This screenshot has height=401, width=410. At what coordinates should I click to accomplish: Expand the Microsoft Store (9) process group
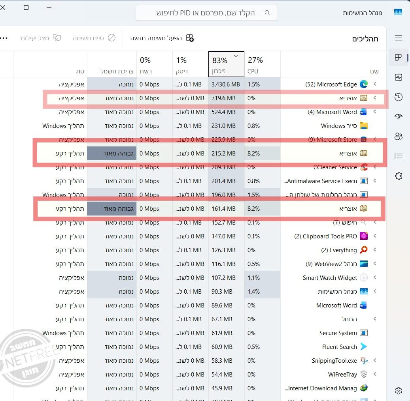click(x=375, y=139)
